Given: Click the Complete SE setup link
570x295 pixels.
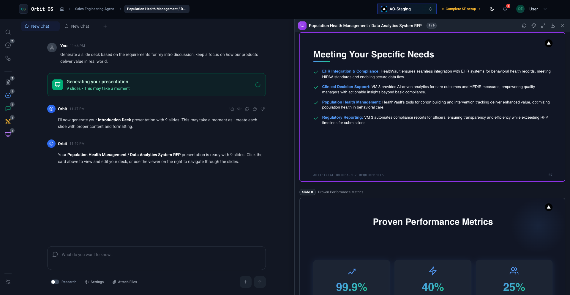Looking at the screenshot, I should [460, 9].
